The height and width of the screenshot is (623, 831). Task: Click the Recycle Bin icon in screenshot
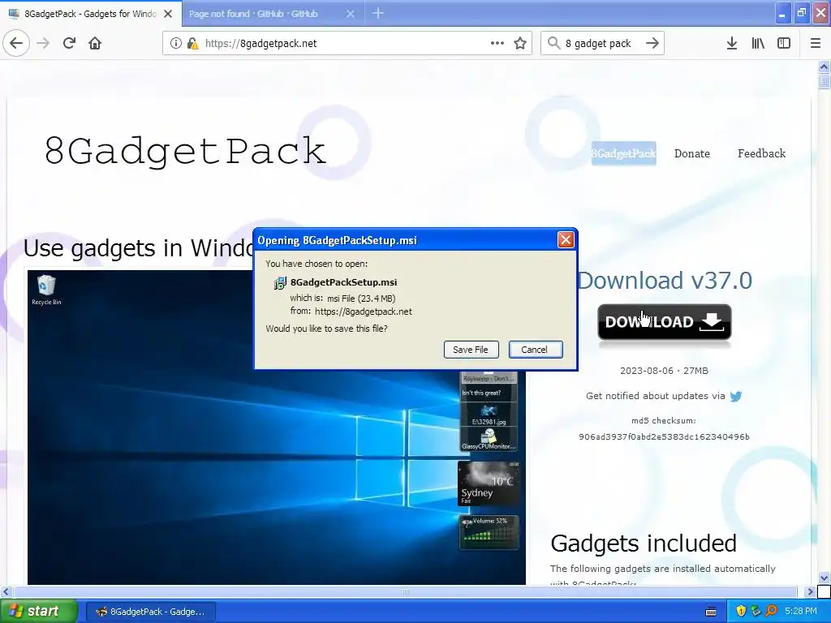click(46, 290)
